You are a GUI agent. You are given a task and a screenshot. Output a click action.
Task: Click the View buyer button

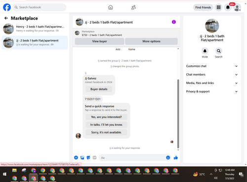click(99, 41)
